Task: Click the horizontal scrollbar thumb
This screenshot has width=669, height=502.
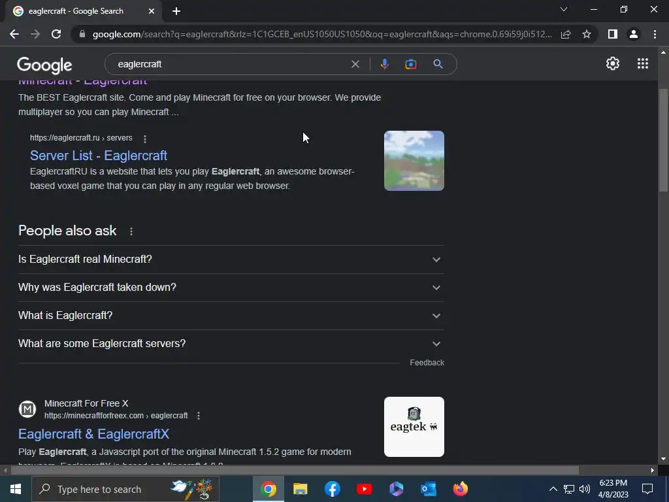Action: pos(295,471)
